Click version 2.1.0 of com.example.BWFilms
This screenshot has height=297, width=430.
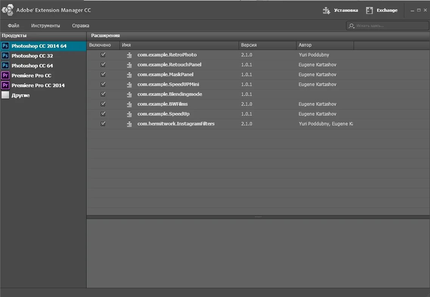coord(247,104)
